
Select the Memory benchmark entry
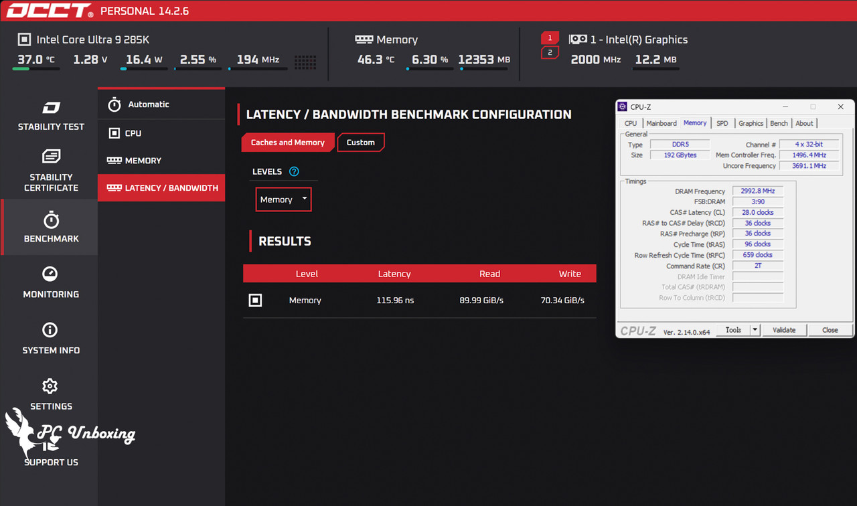pos(161,161)
